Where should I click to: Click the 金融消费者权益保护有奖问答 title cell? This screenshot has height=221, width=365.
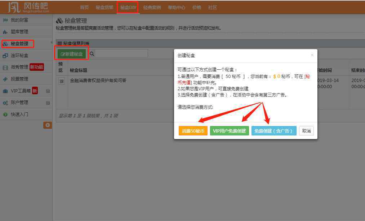(x=98, y=81)
